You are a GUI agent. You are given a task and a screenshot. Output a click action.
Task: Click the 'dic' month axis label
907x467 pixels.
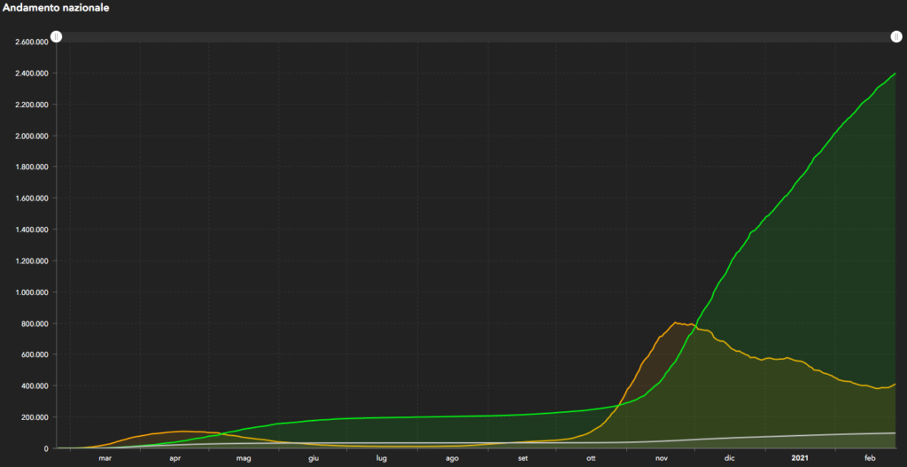[730, 458]
